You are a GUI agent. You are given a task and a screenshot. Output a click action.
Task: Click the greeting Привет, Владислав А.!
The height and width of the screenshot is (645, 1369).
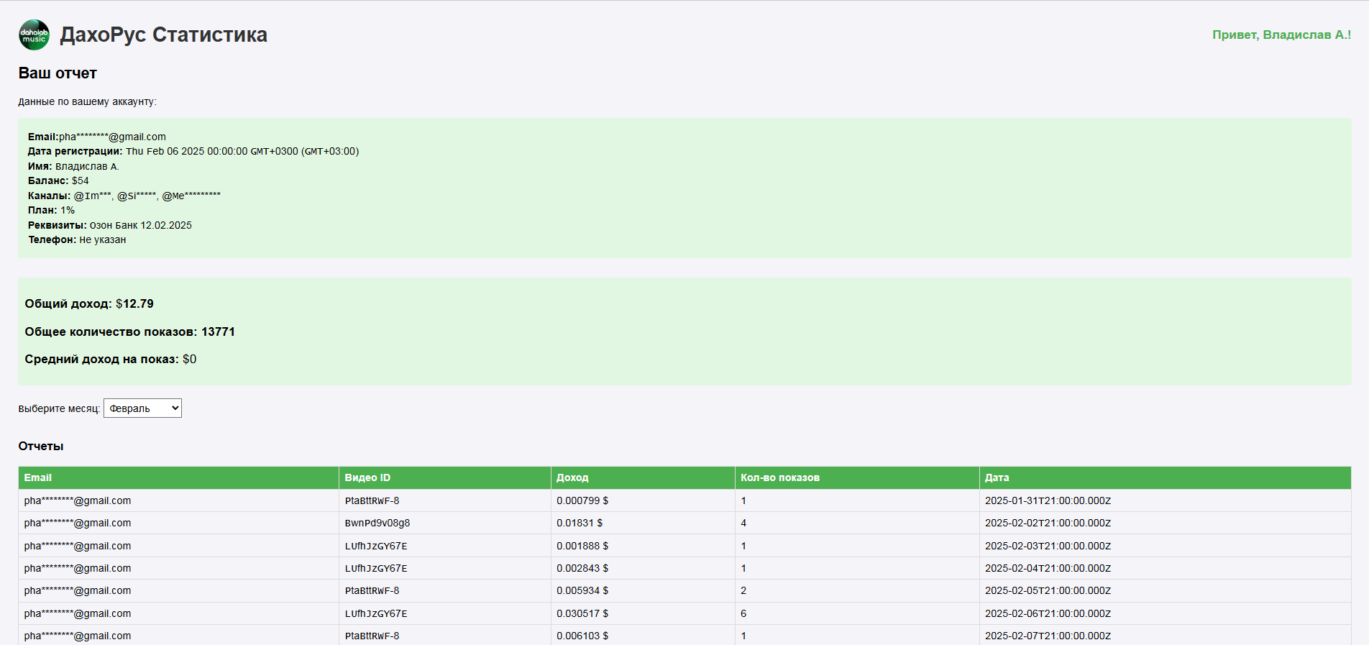1281,35
